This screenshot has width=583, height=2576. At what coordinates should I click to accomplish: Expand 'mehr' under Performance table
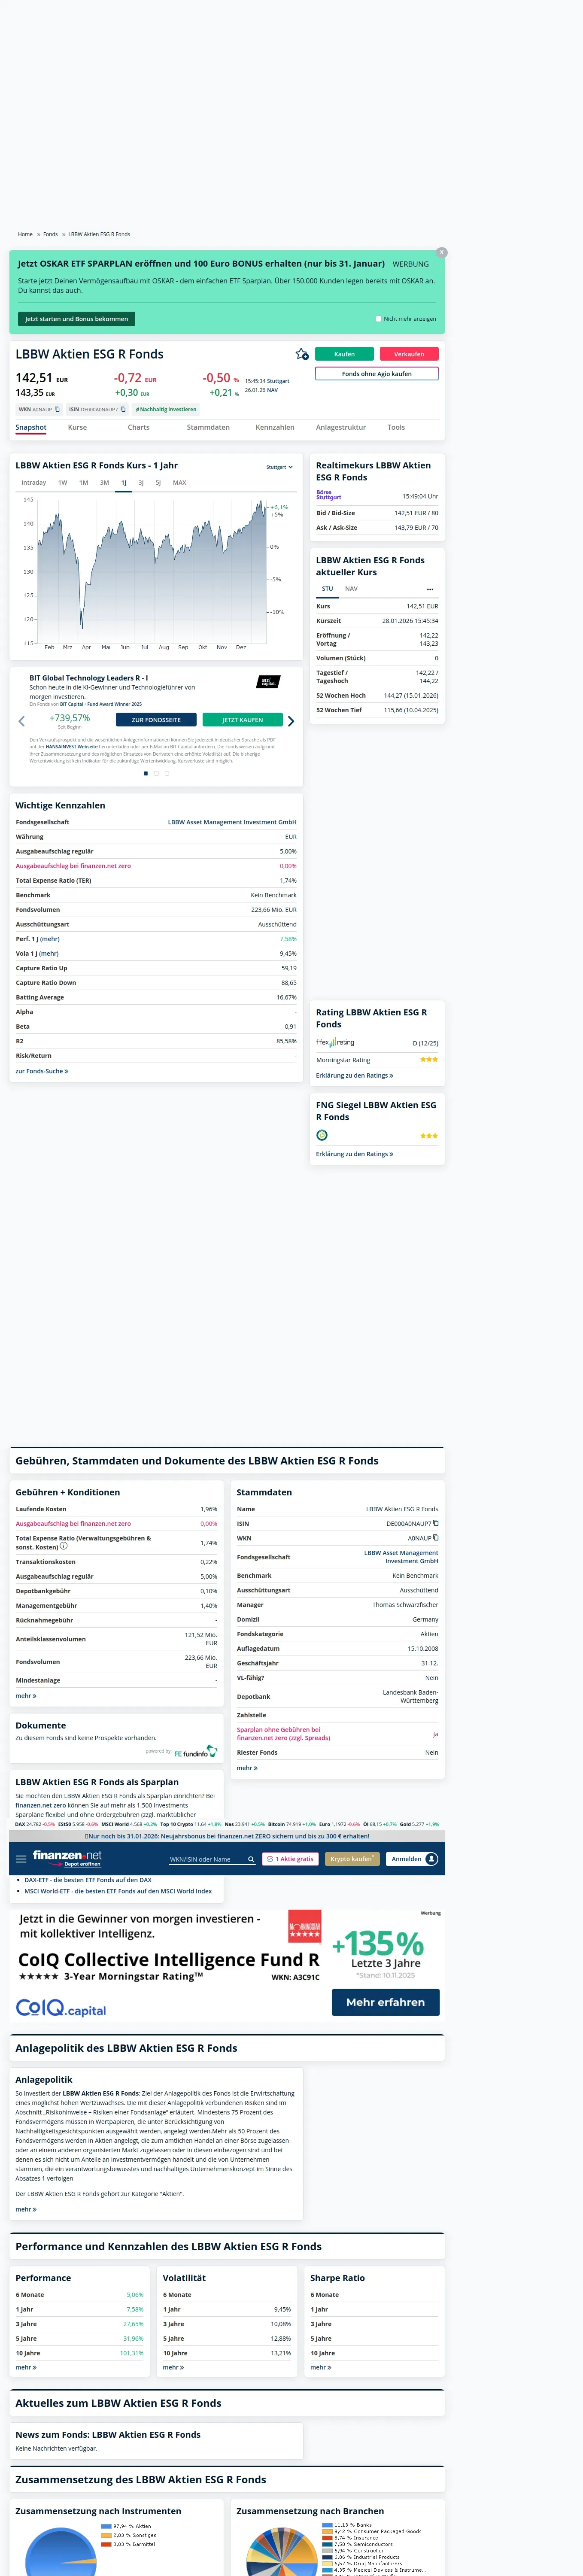26,2367
